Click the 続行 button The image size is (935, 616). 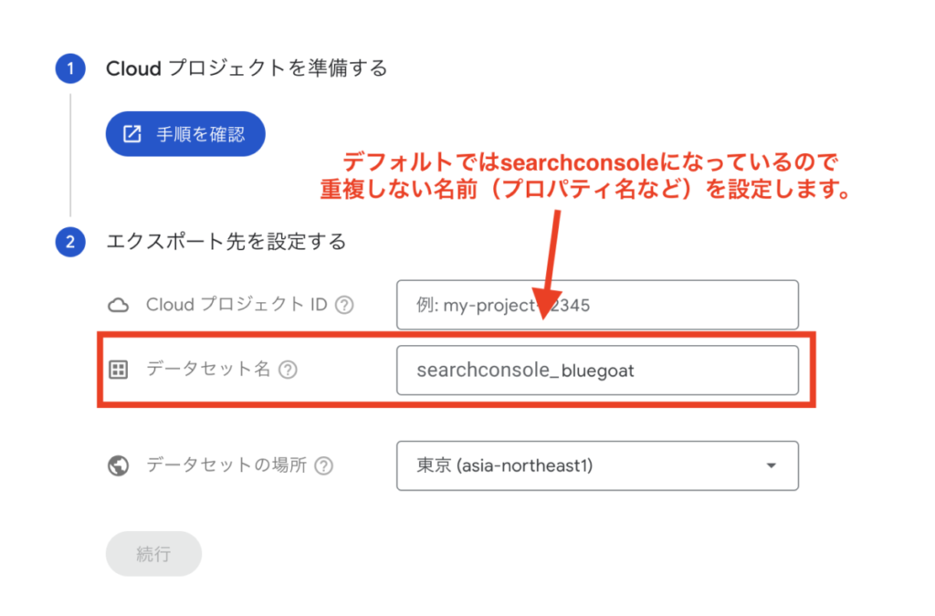pos(153,554)
